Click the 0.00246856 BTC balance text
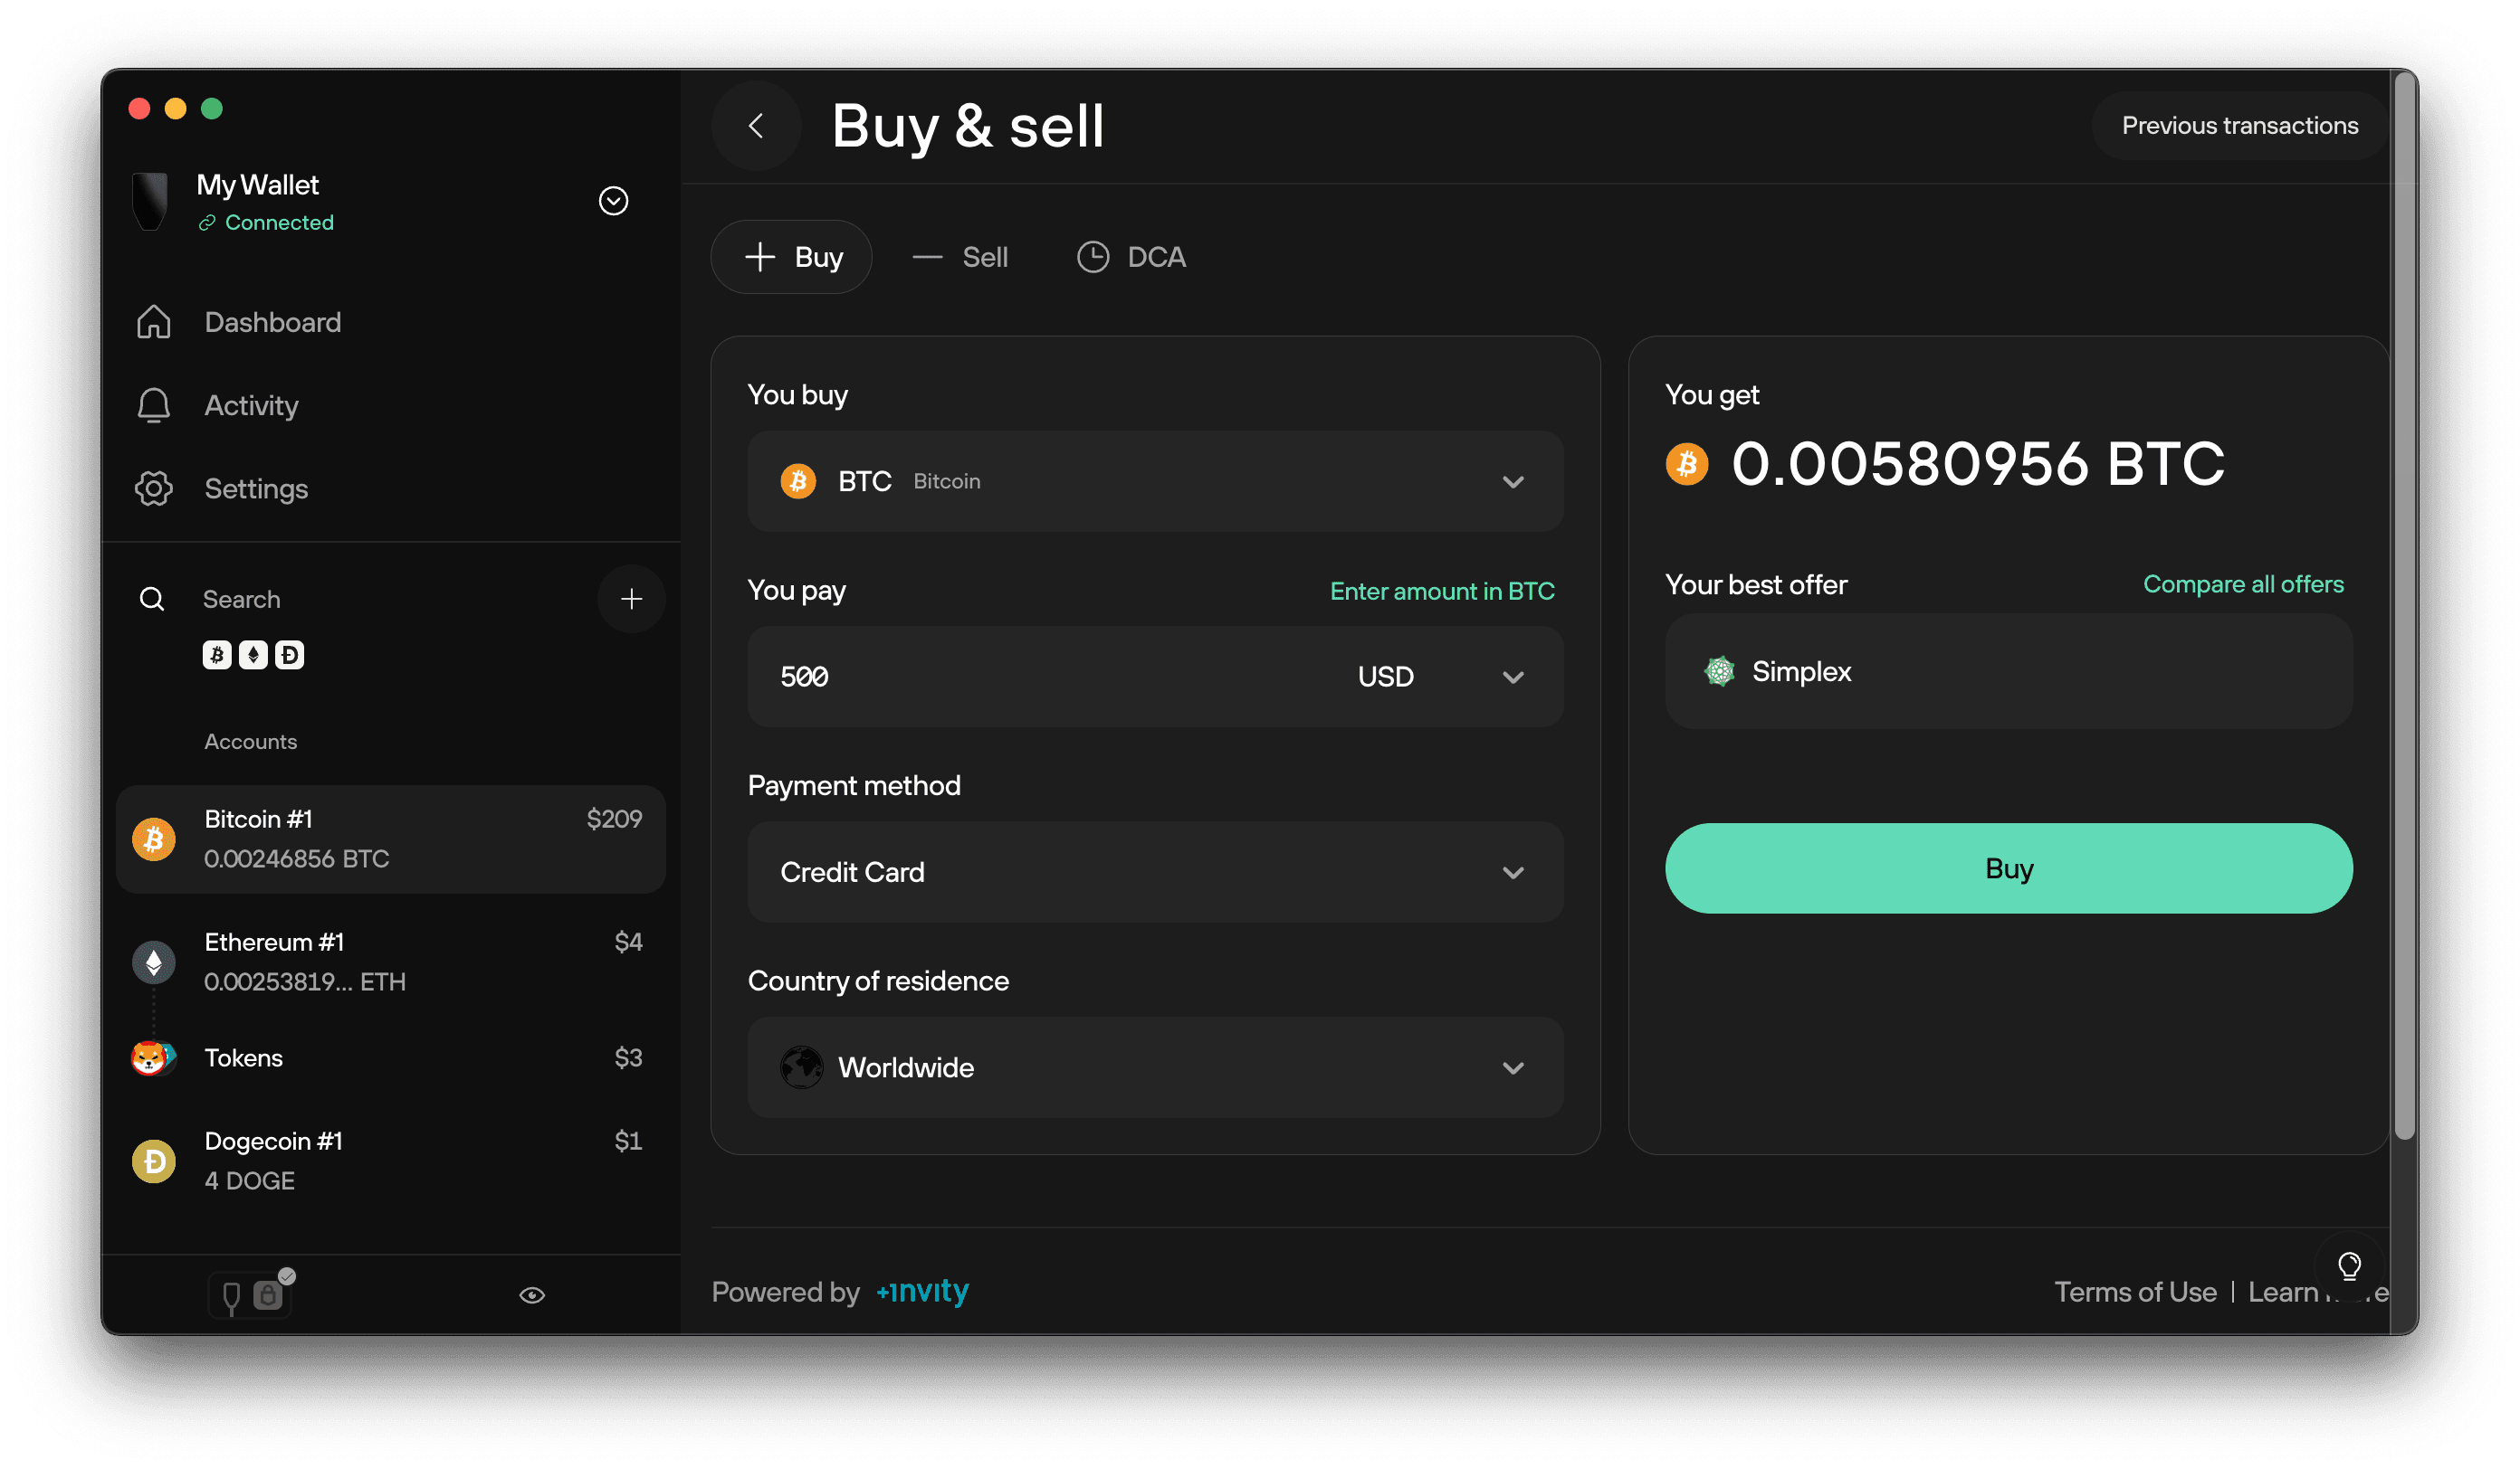The image size is (2520, 1469). click(296, 859)
